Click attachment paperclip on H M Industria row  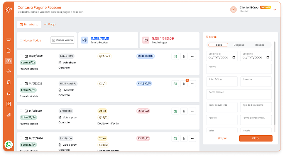tap(184, 83)
